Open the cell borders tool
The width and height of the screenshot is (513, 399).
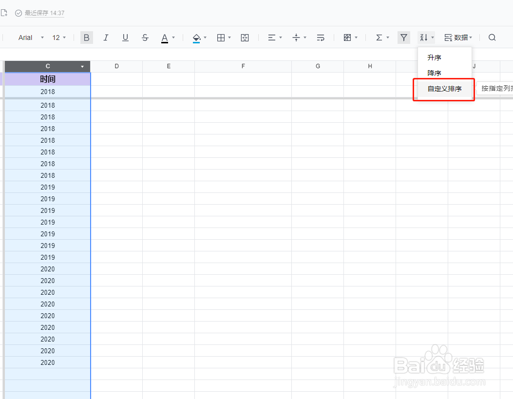pos(221,38)
